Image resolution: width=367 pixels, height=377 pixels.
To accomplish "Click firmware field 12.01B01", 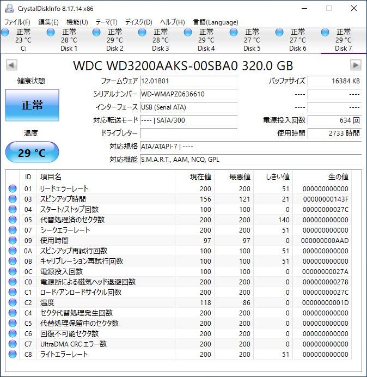I will click(188, 81).
